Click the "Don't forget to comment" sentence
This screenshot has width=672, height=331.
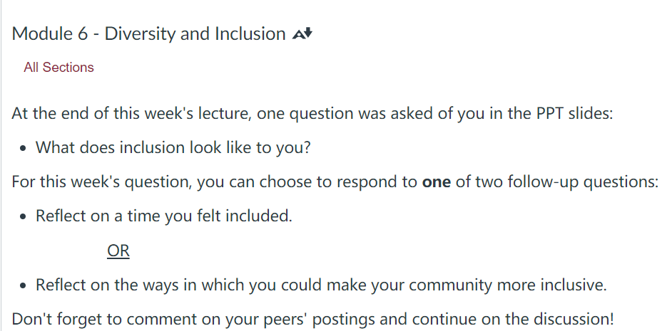point(313,319)
